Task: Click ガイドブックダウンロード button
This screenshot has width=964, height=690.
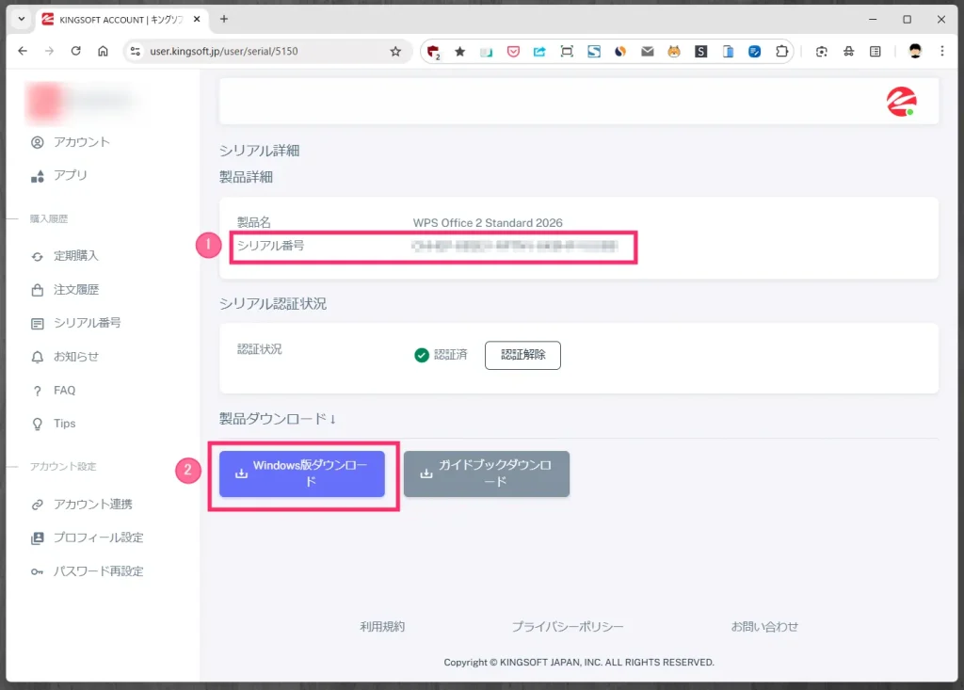Action: pos(487,474)
